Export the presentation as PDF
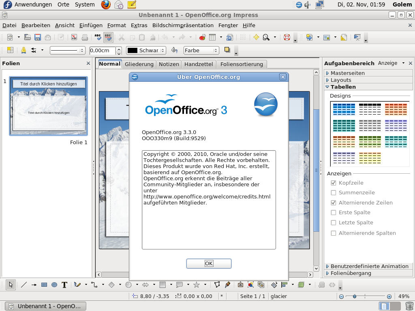This screenshot has width=415, height=311. [x=74, y=37]
